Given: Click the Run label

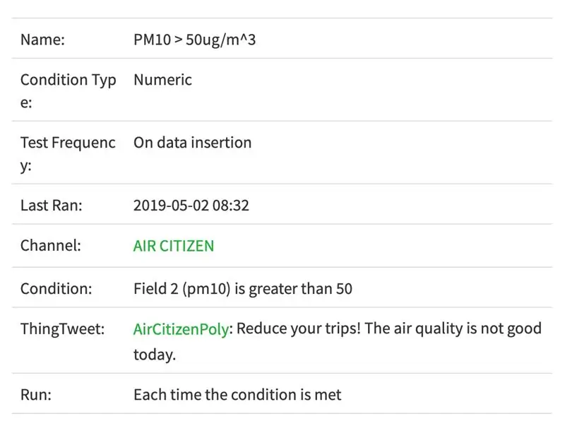Looking at the screenshot, I should click(36, 395).
